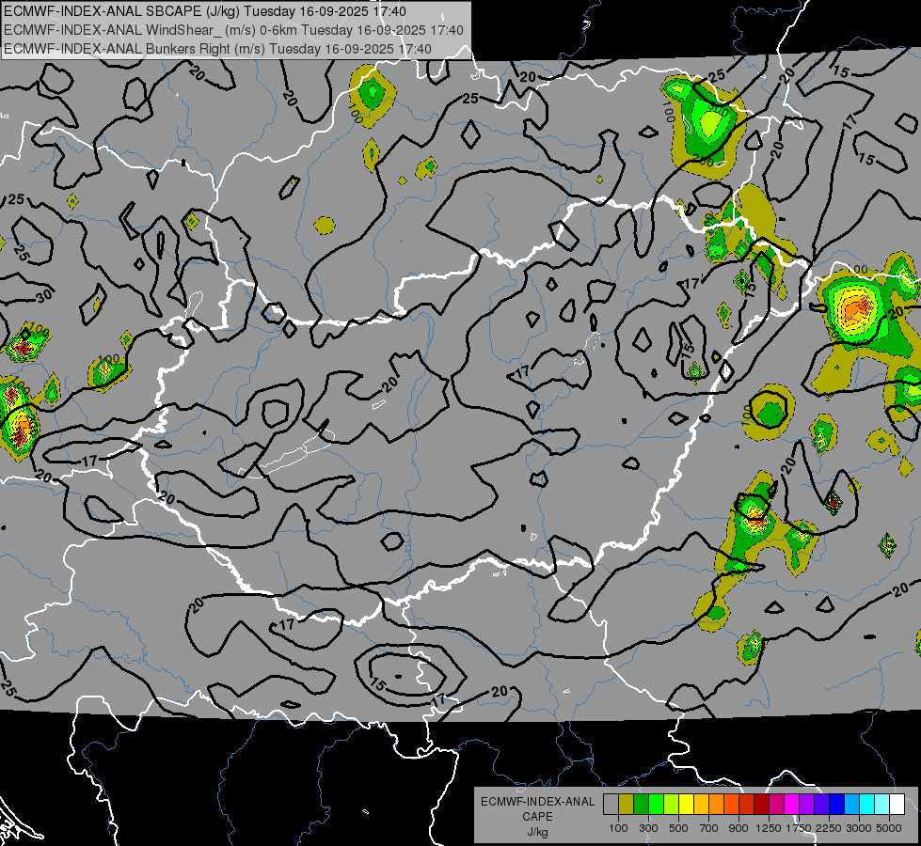
Task: Click the J/kg unit label in legend
Action: click(x=537, y=832)
